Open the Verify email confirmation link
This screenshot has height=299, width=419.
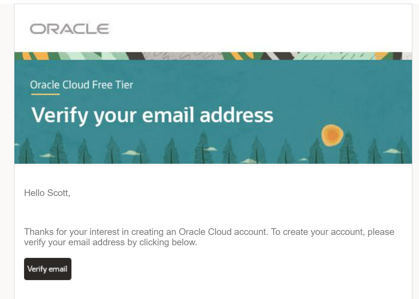[x=48, y=269]
